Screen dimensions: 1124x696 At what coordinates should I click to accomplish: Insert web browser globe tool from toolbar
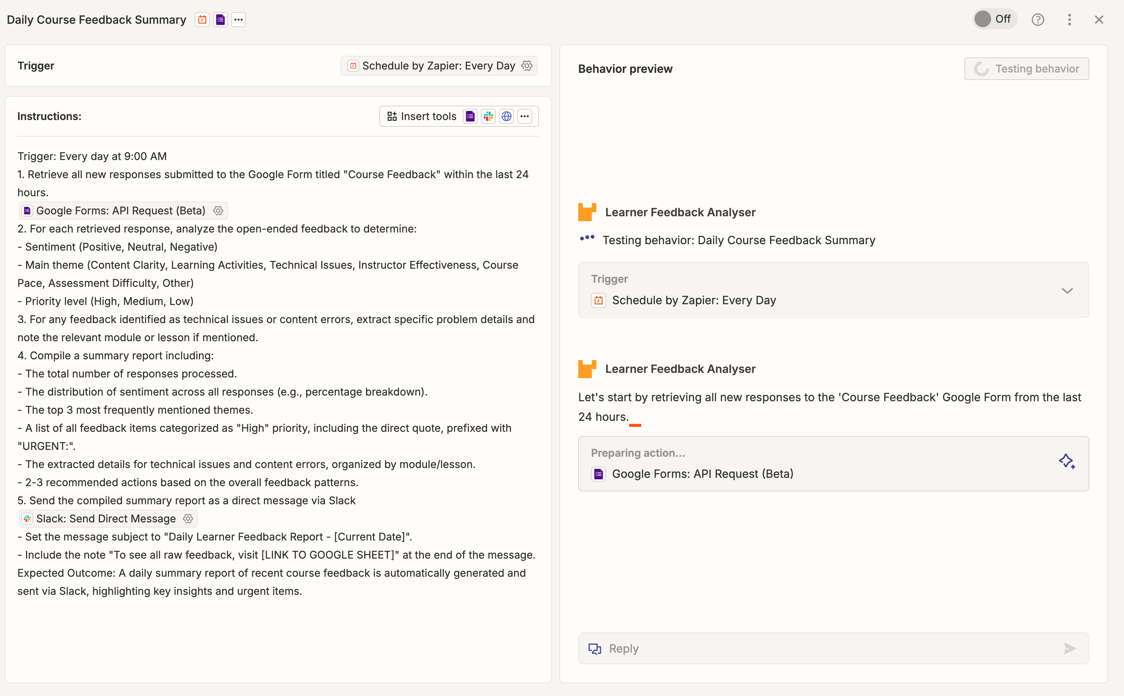[x=506, y=117]
